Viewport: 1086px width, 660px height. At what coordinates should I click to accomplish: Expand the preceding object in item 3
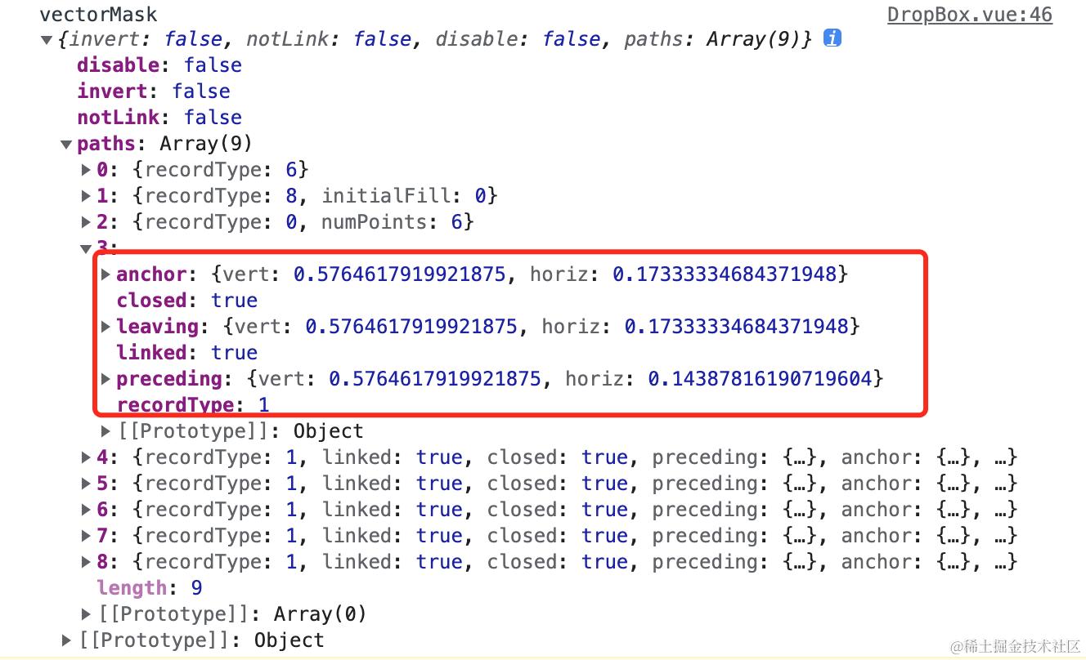(x=105, y=379)
